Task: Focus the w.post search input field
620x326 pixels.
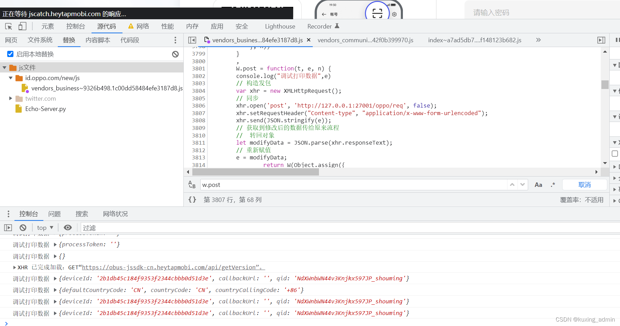Action: coord(353,185)
